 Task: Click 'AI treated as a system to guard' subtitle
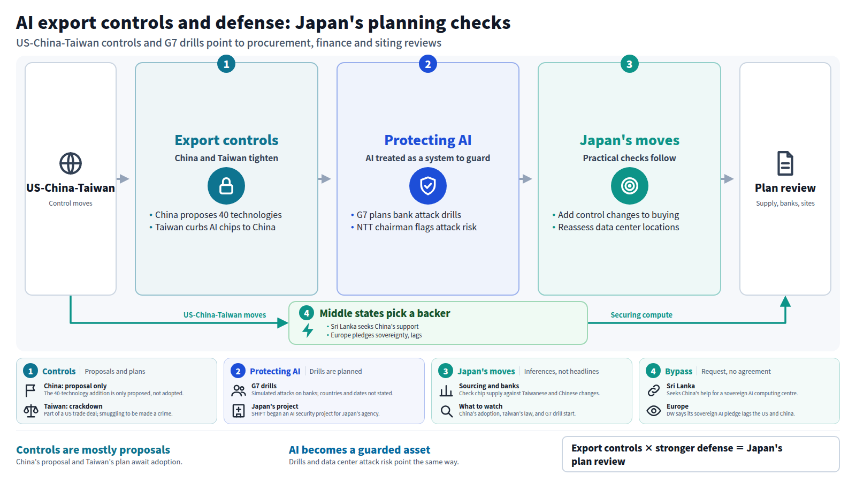(x=428, y=158)
